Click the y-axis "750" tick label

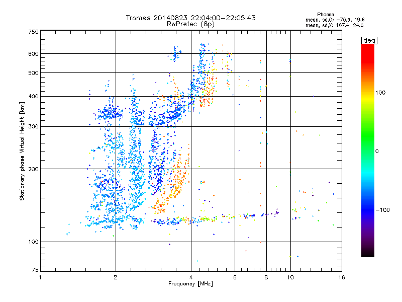33,32
